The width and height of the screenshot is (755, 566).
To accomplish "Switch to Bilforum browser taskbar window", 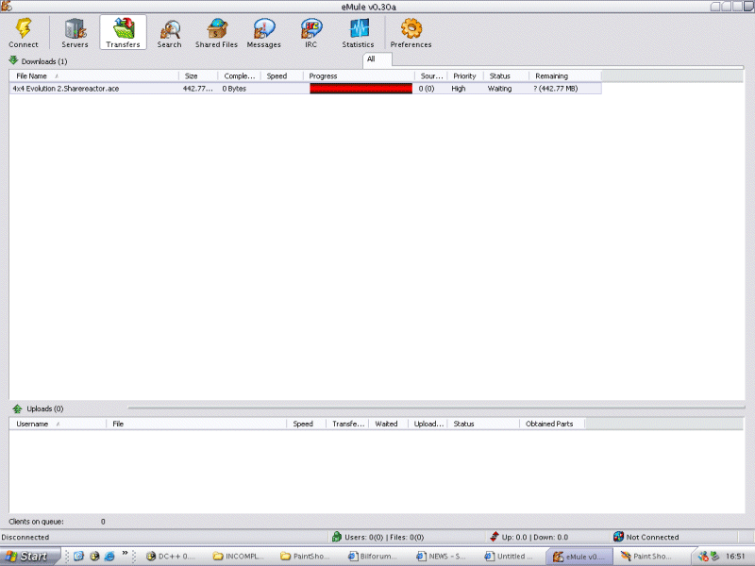I will (x=374, y=557).
